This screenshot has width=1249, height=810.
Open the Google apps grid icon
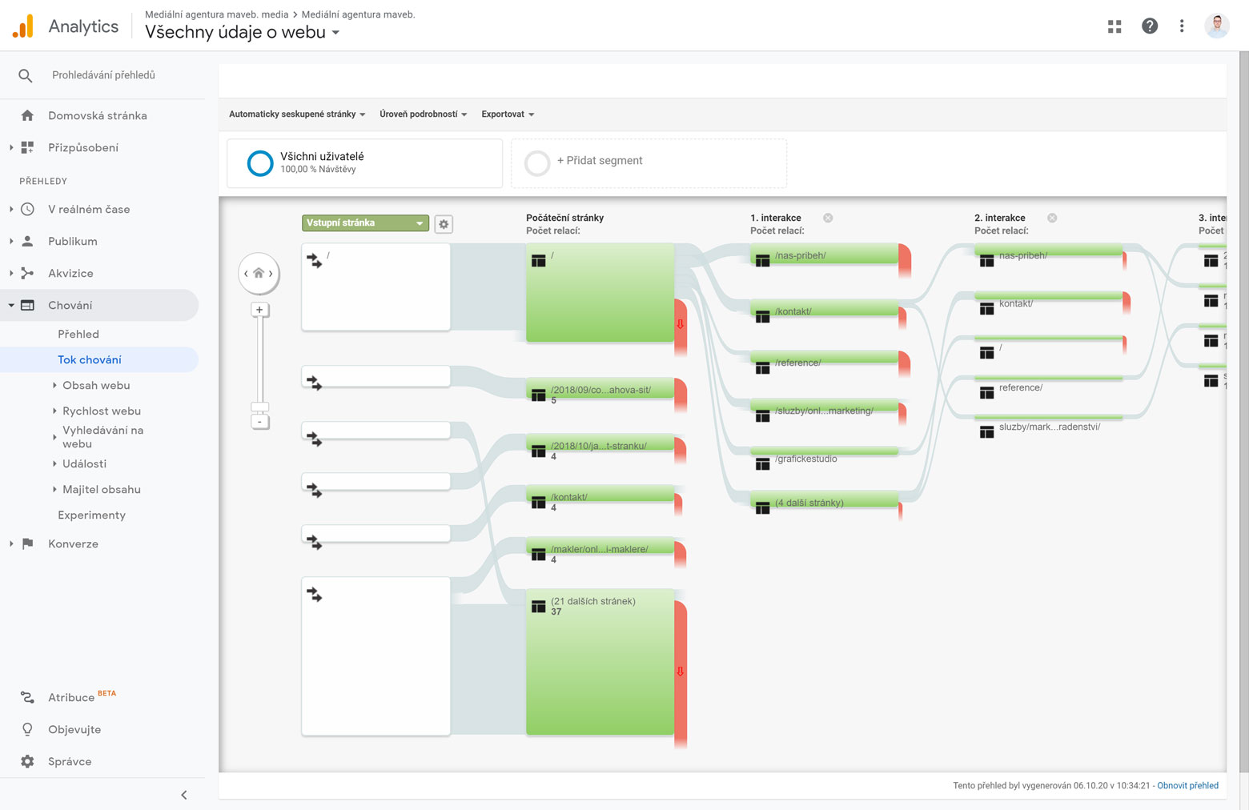point(1114,26)
